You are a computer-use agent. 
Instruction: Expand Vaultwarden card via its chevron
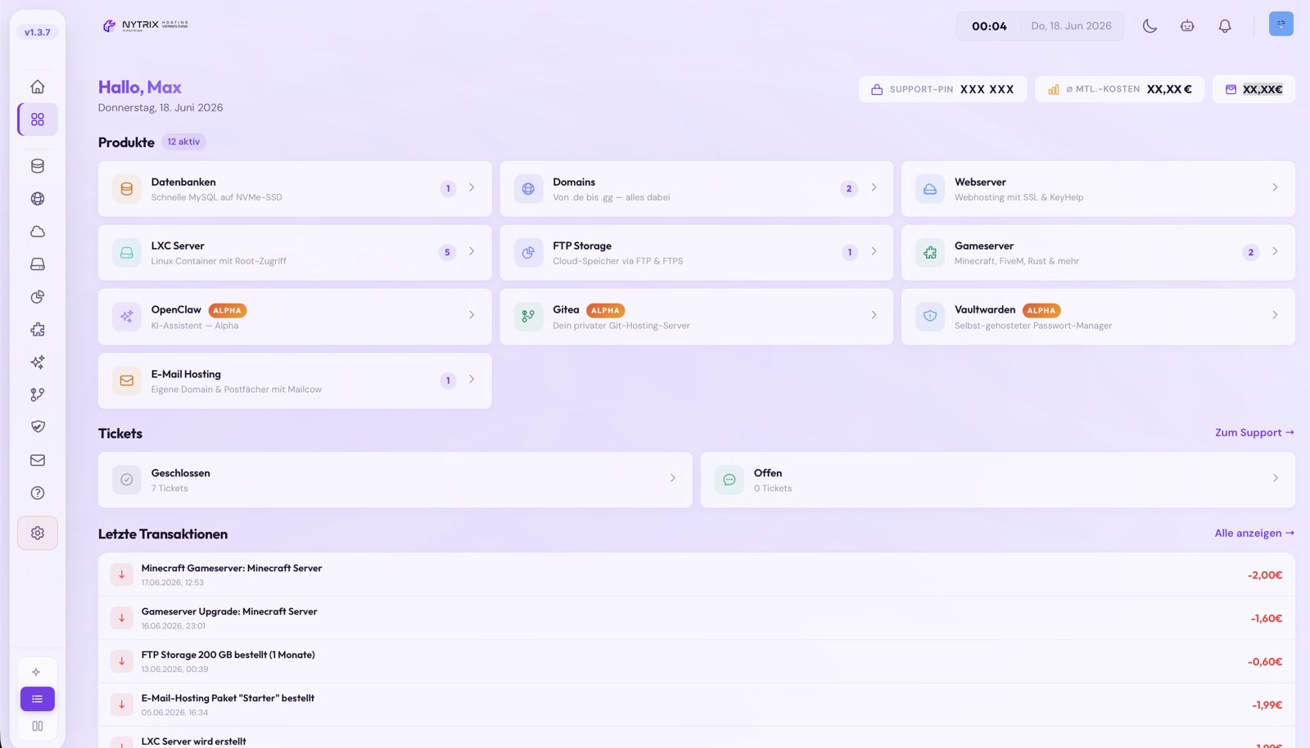point(1275,315)
